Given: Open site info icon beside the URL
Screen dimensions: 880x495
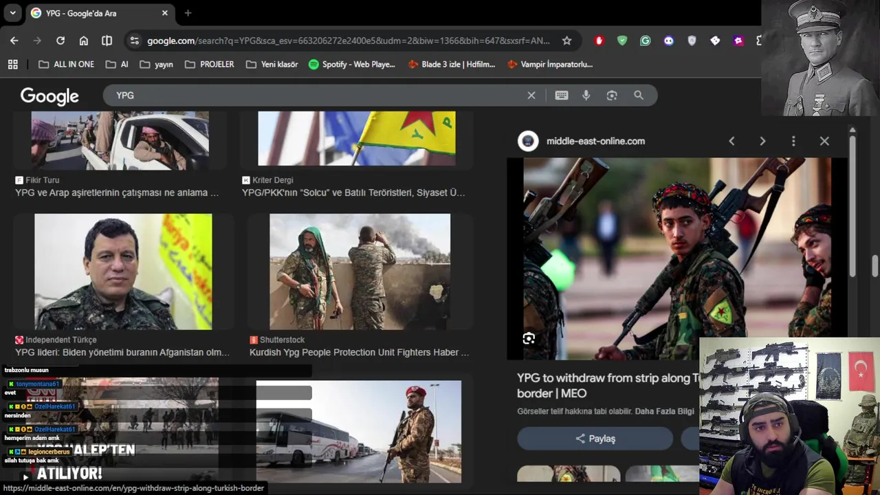Looking at the screenshot, I should (x=134, y=41).
